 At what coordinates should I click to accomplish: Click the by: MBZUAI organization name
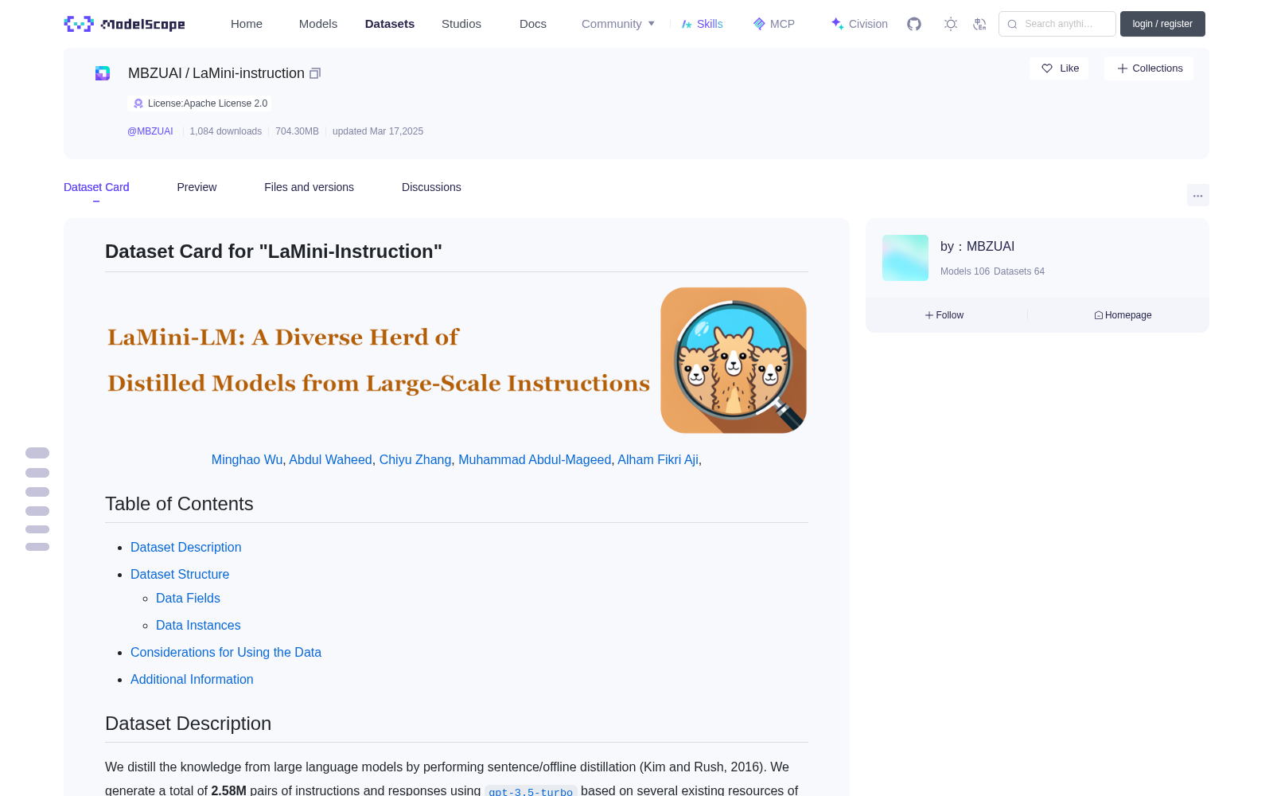pos(977,247)
